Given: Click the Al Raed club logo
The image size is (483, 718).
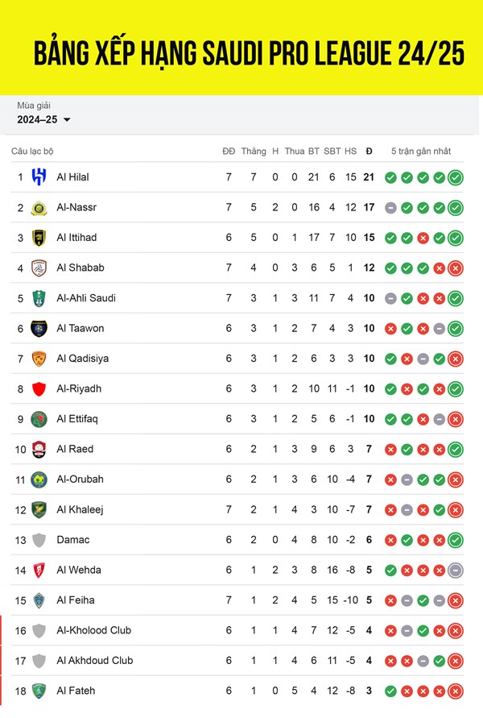Looking at the screenshot, I should click(39, 449).
